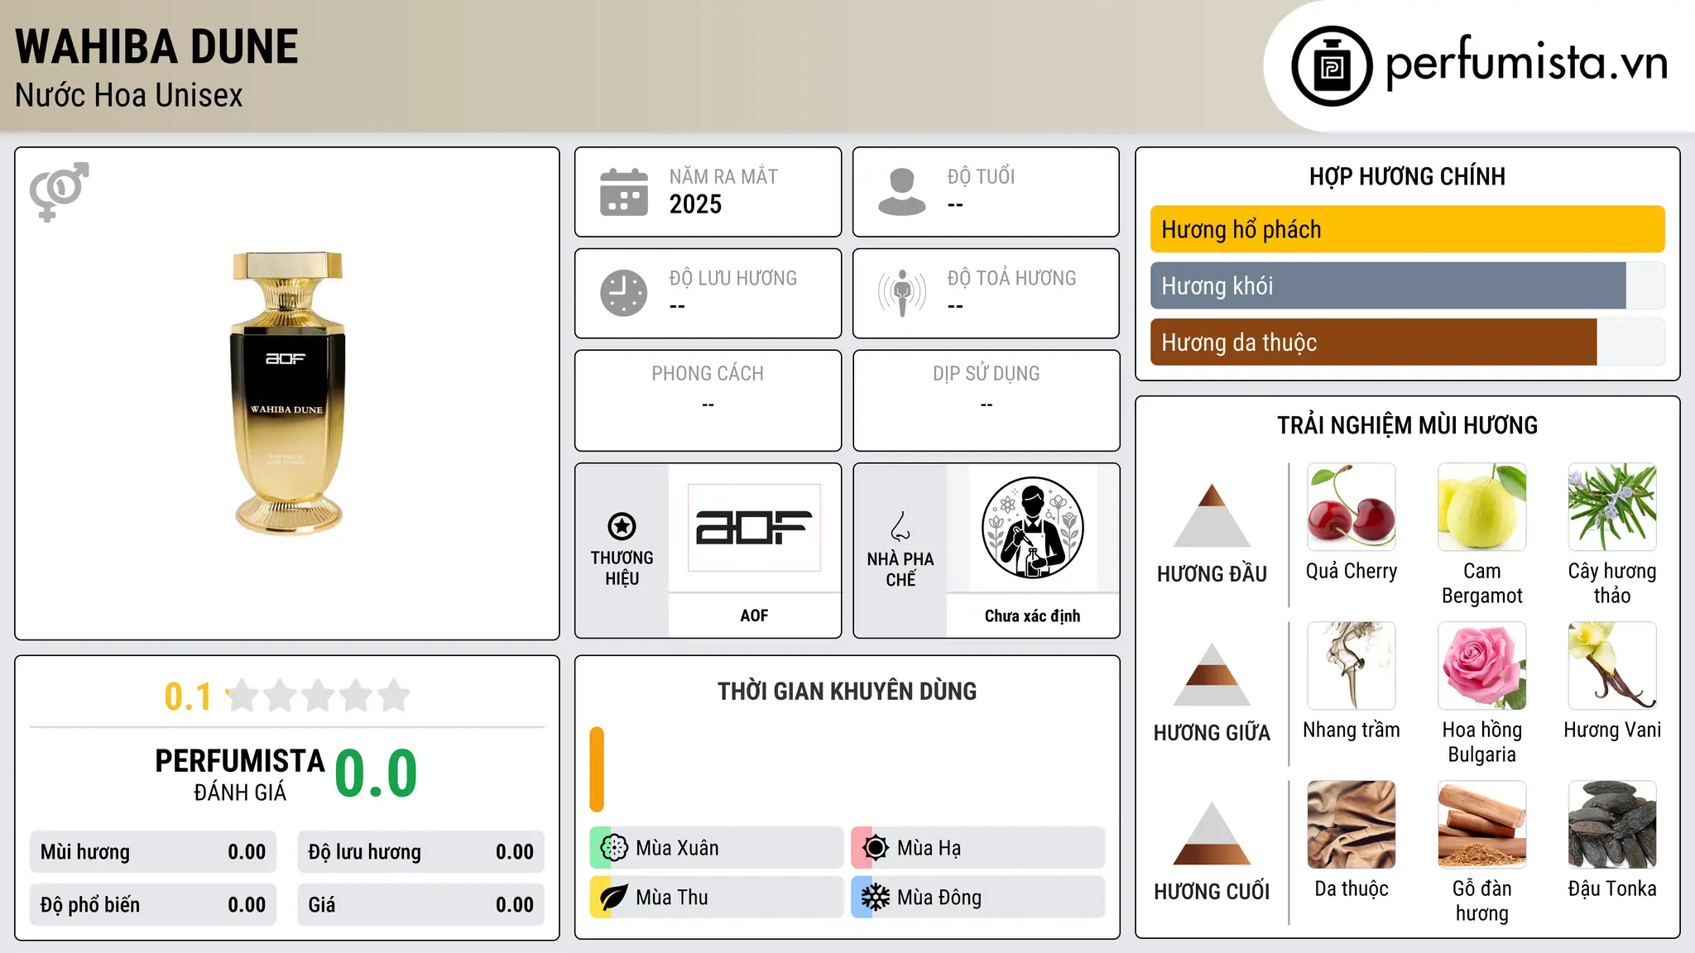Open the Quả Cherry note image
The height and width of the screenshot is (953, 1695).
pos(1352,507)
